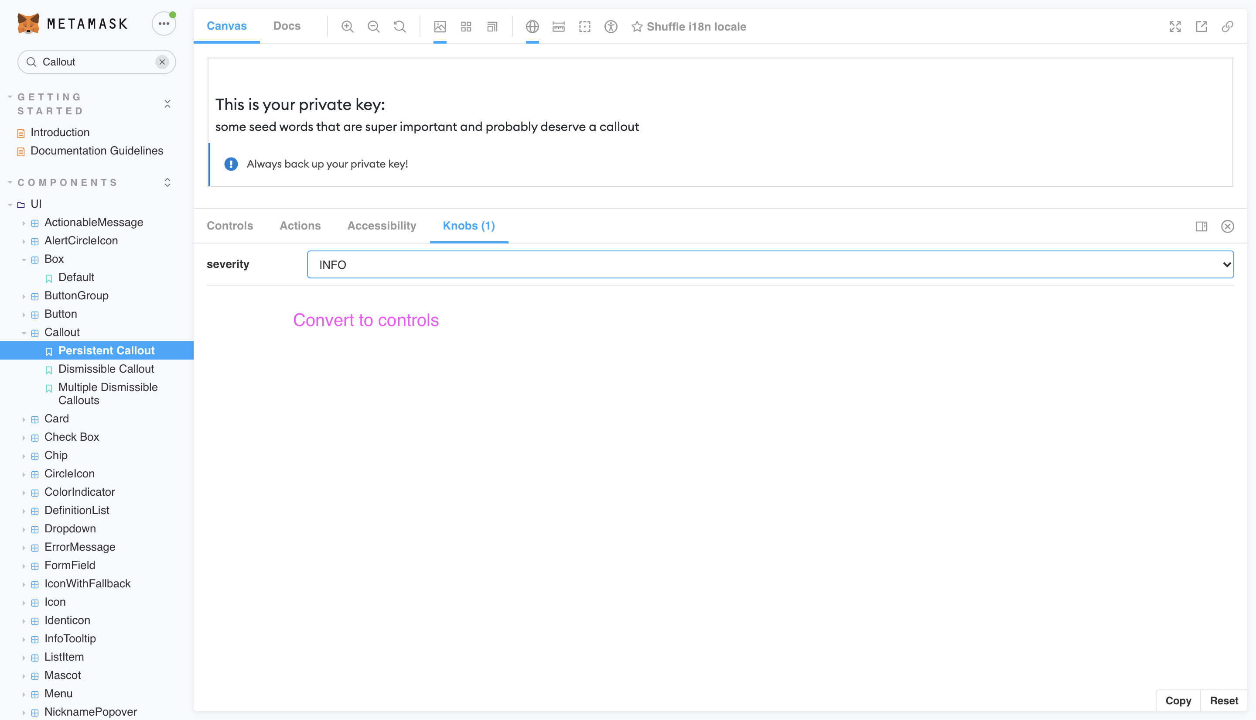
Task: Switch to the Docs tab
Action: [287, 26]
